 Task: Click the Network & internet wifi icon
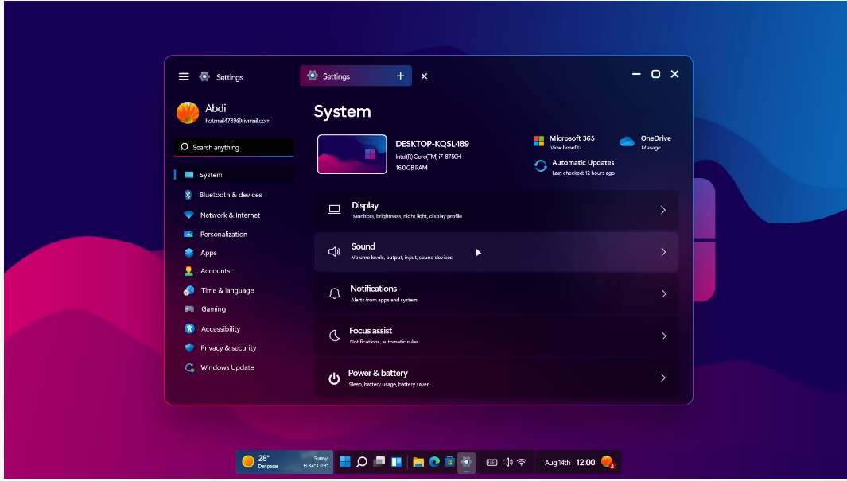tap(188, 215)
